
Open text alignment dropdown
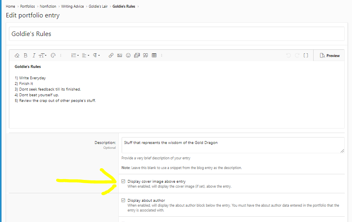[86, 55]
